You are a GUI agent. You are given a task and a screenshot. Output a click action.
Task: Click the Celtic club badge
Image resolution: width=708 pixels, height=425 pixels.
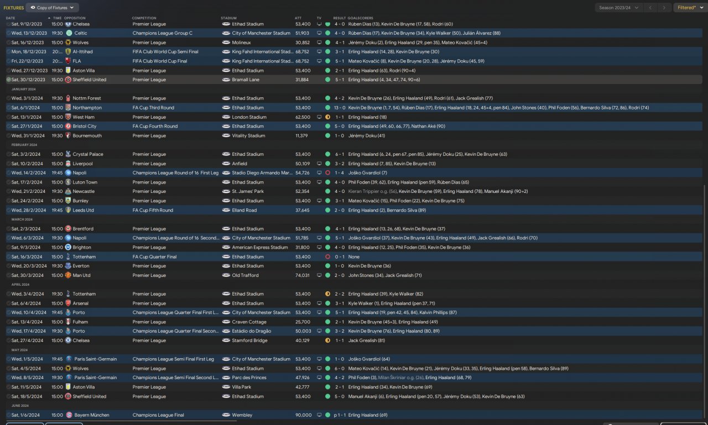(69, 33)
